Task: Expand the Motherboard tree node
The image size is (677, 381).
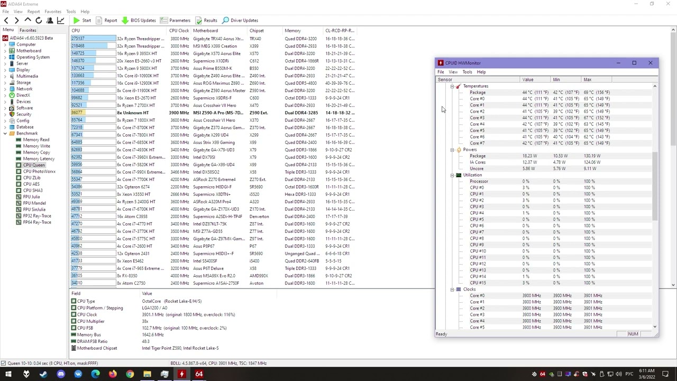Action: [x=5, y=51]
